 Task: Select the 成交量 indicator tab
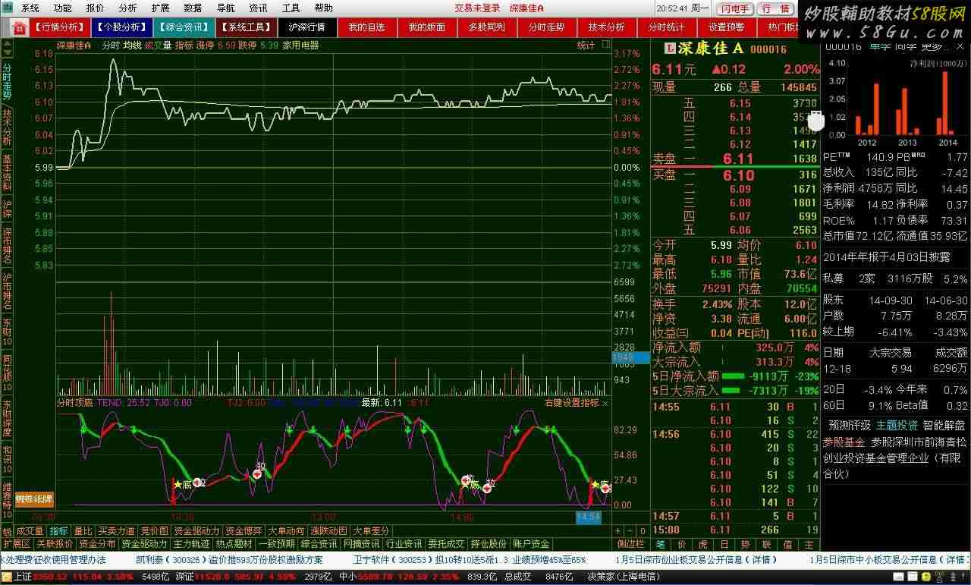pos(30,531)
